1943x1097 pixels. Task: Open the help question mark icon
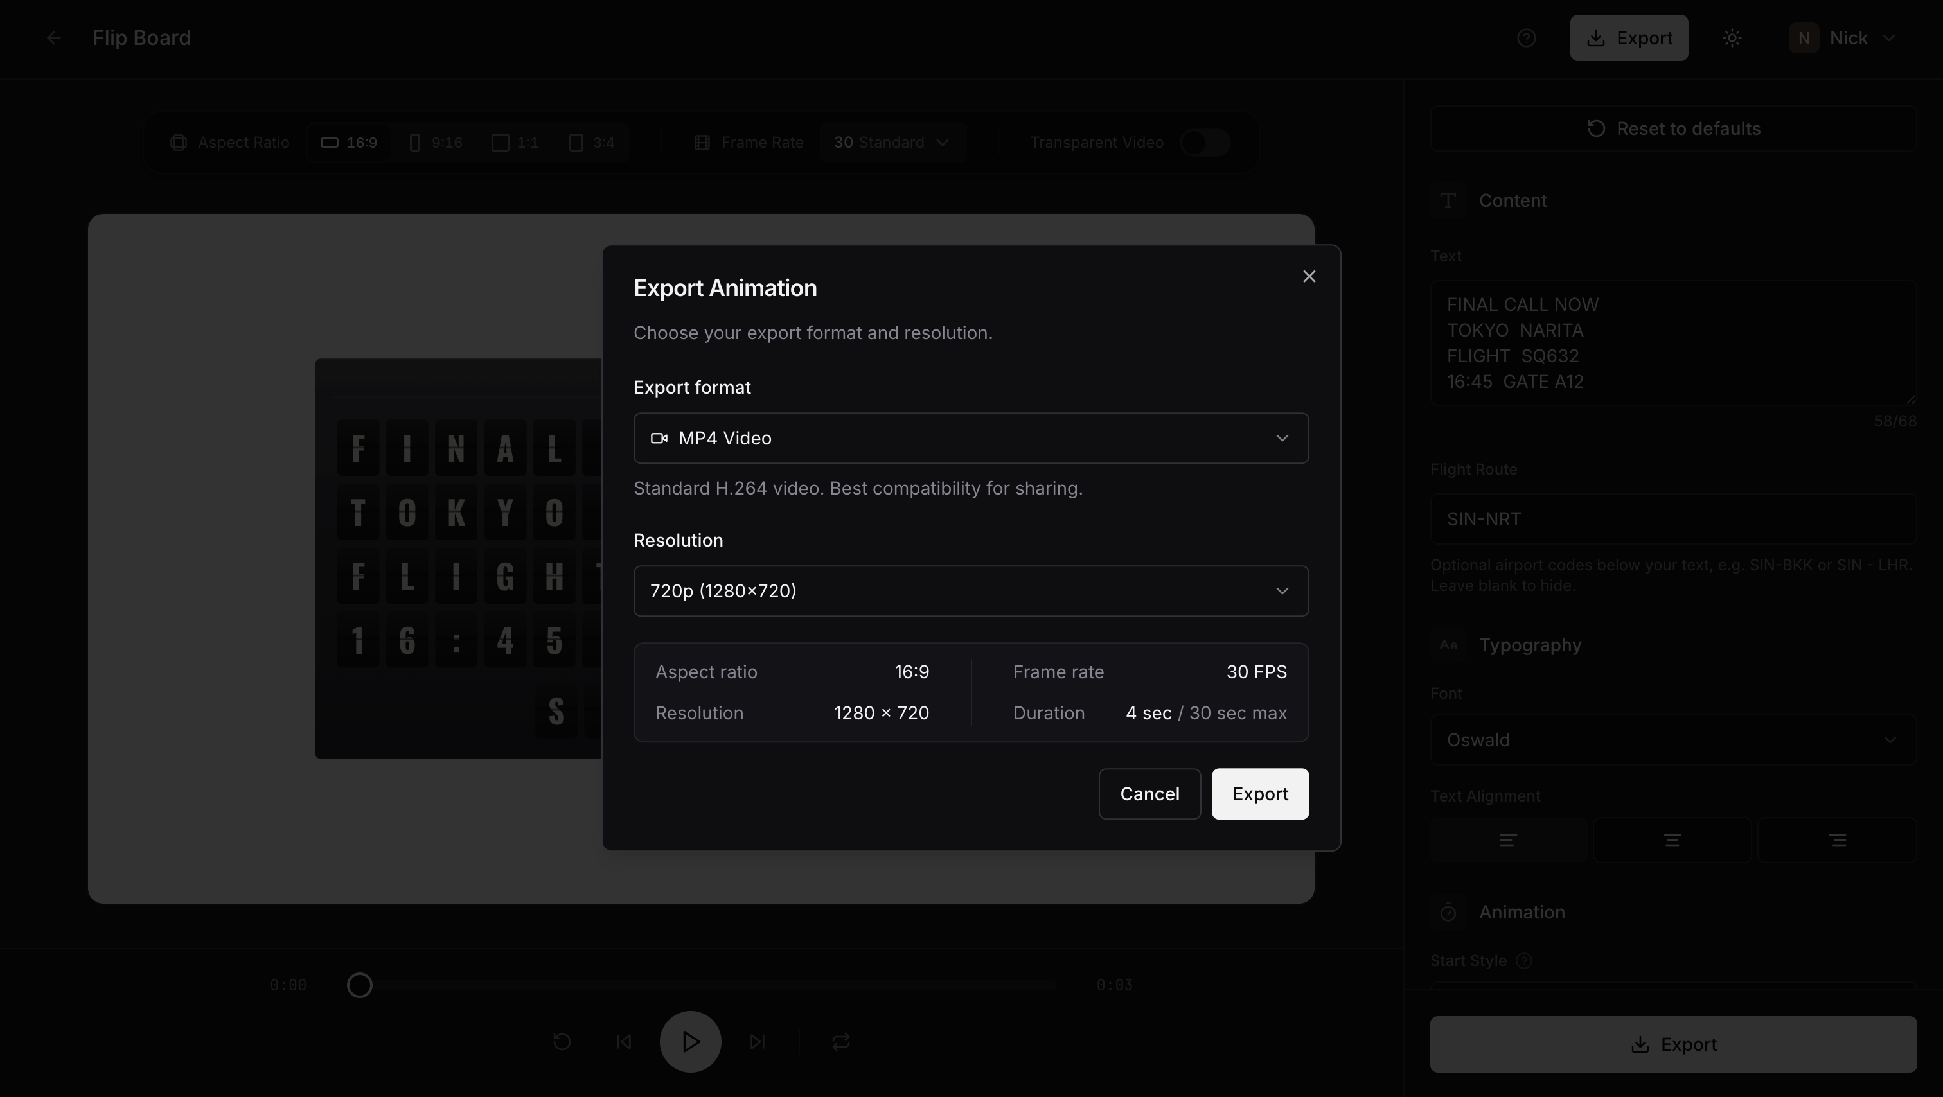[1526, 38]
